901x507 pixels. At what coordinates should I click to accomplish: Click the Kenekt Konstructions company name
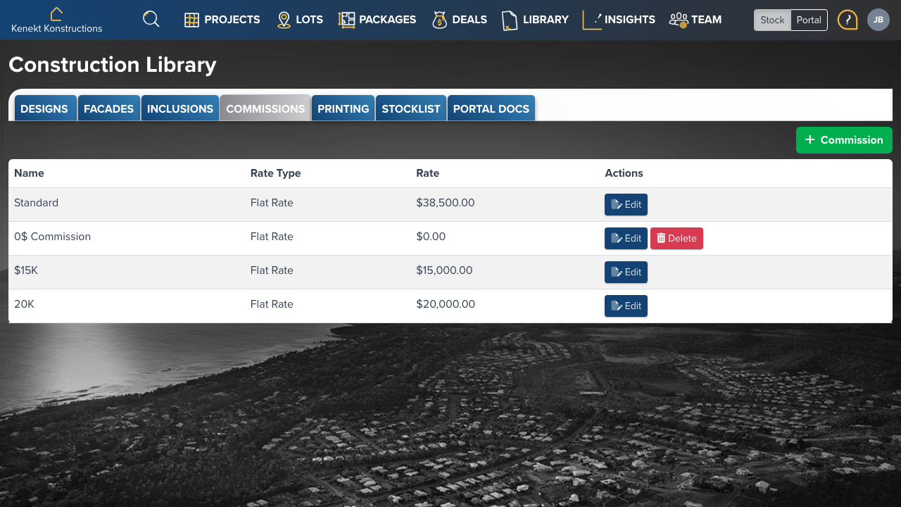56,29
